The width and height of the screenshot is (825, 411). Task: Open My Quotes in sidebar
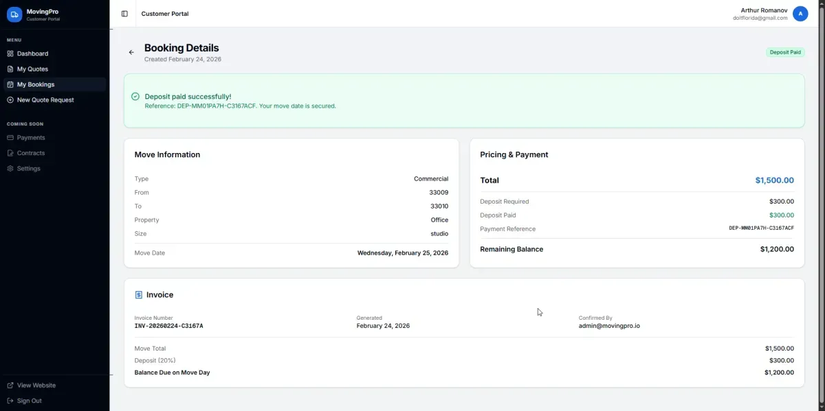pyautogui.click(x=32, y=69)
